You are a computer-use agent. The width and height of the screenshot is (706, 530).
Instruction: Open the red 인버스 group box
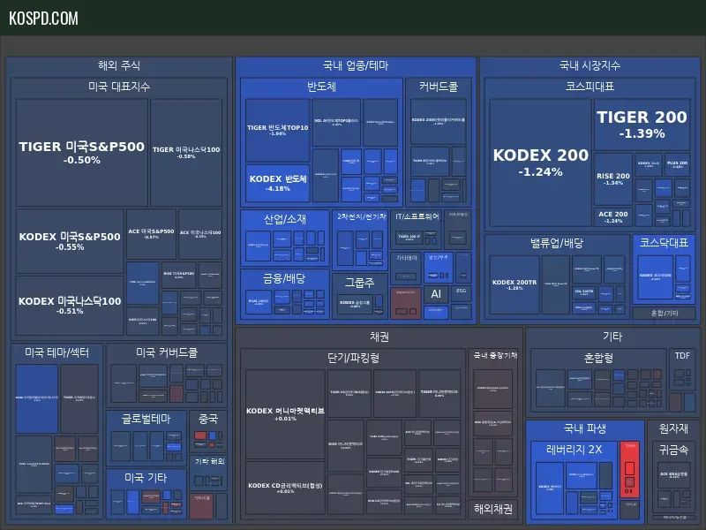629,469
